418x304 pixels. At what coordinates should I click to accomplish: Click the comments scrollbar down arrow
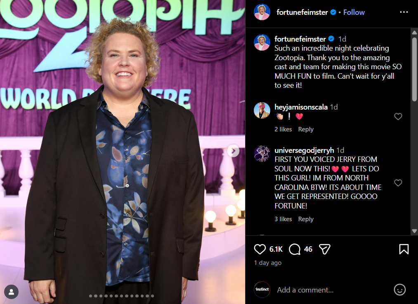(x=414, y=231)
